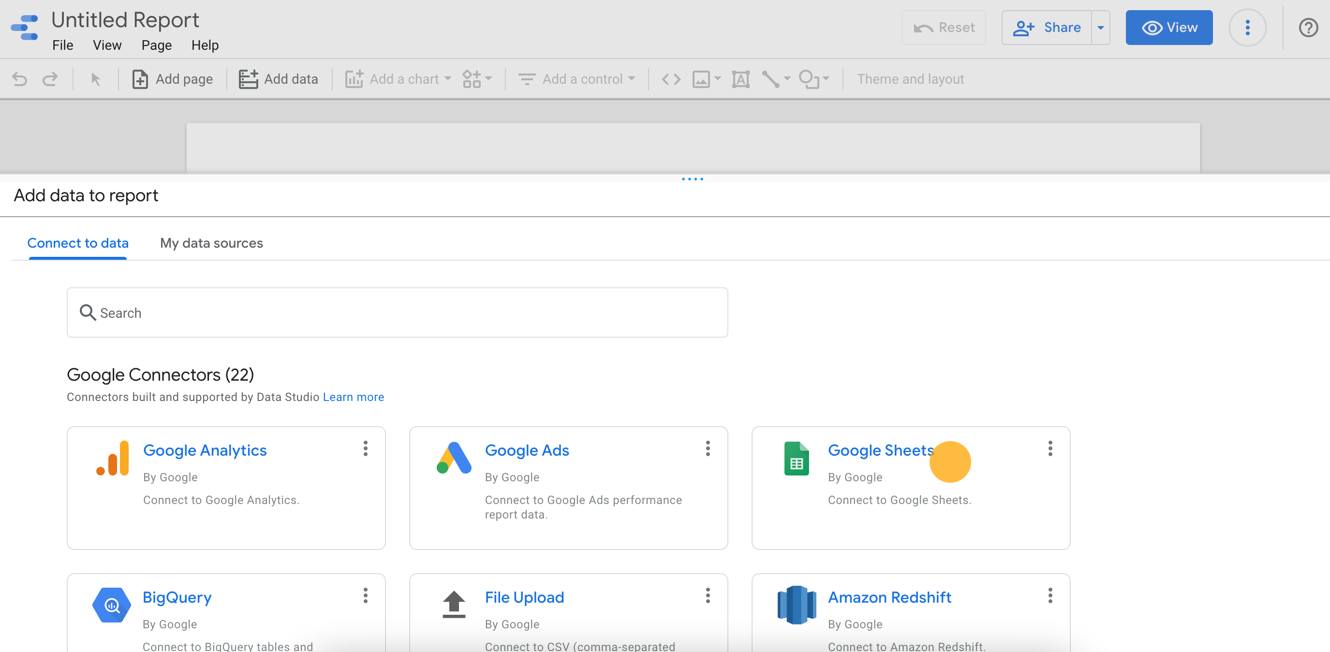The width and height of the screenshot is (1330, 652).
Task: Open the Help menu
Action: (x=205, y=45)
